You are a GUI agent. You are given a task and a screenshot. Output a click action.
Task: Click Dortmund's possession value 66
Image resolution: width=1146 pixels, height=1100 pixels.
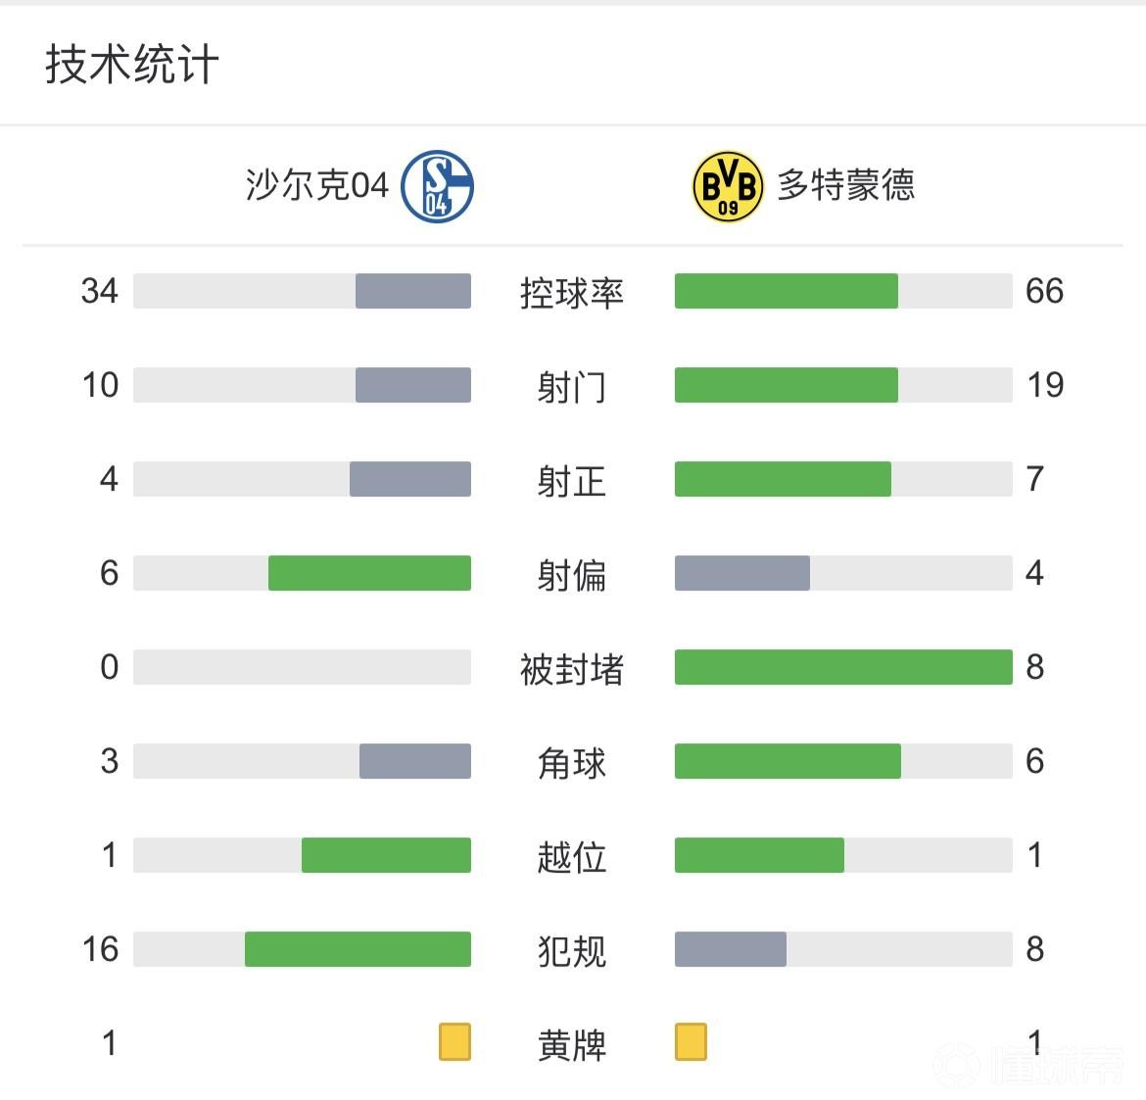(x=1044, y=291)
